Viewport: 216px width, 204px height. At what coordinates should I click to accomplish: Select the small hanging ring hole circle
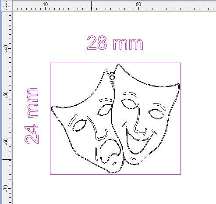[112, 77]
